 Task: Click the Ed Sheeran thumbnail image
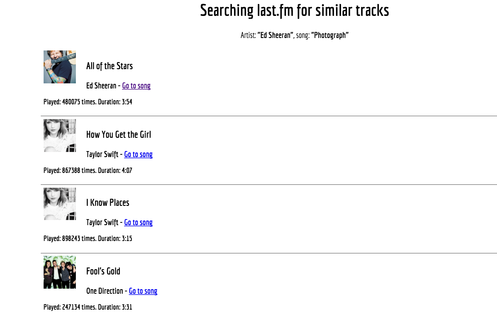click(60, 67)
